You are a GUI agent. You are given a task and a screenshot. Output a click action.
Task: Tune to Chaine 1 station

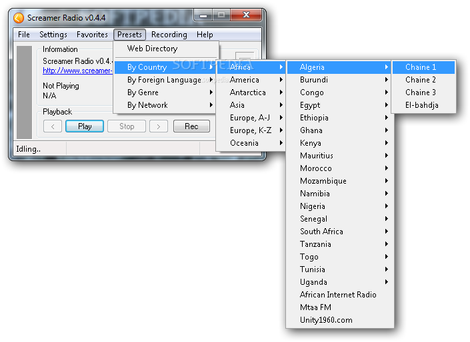point(423,67)
